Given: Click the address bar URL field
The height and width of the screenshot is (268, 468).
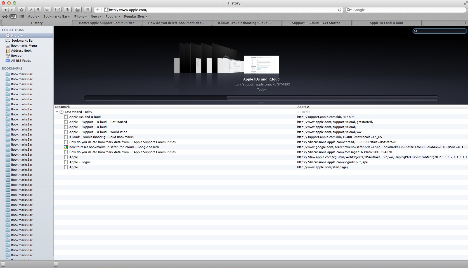Looking at the screenshot, I should point(223,10).
